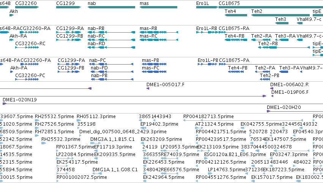Select protein nab-PC

[111, 64]
